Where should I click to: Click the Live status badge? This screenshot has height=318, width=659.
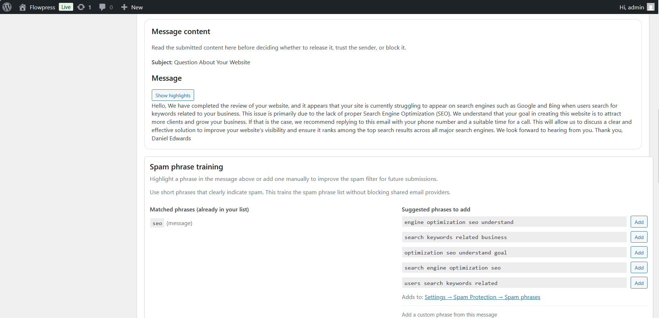[66, 7]
